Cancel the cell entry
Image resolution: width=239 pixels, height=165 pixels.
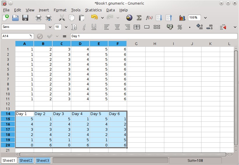[x=40, y=36]
